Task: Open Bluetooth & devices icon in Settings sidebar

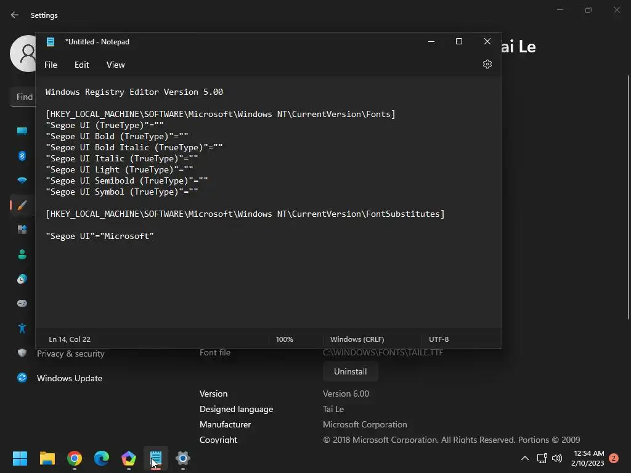Action: [22, 156]
